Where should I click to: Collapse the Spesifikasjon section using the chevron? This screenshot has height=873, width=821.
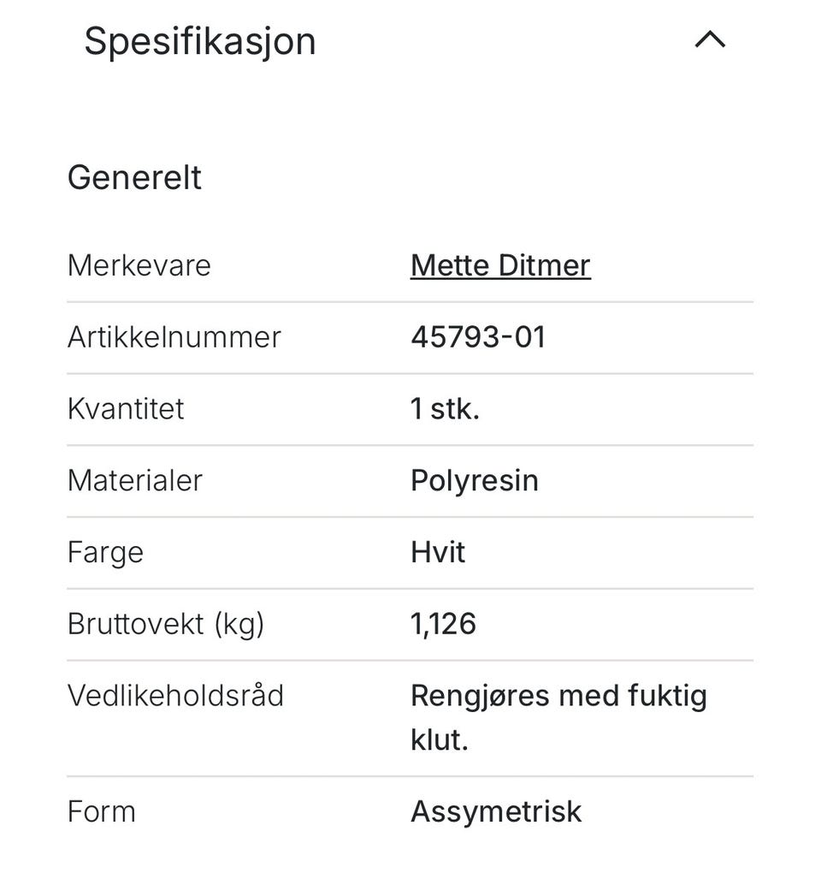(710, 40)
